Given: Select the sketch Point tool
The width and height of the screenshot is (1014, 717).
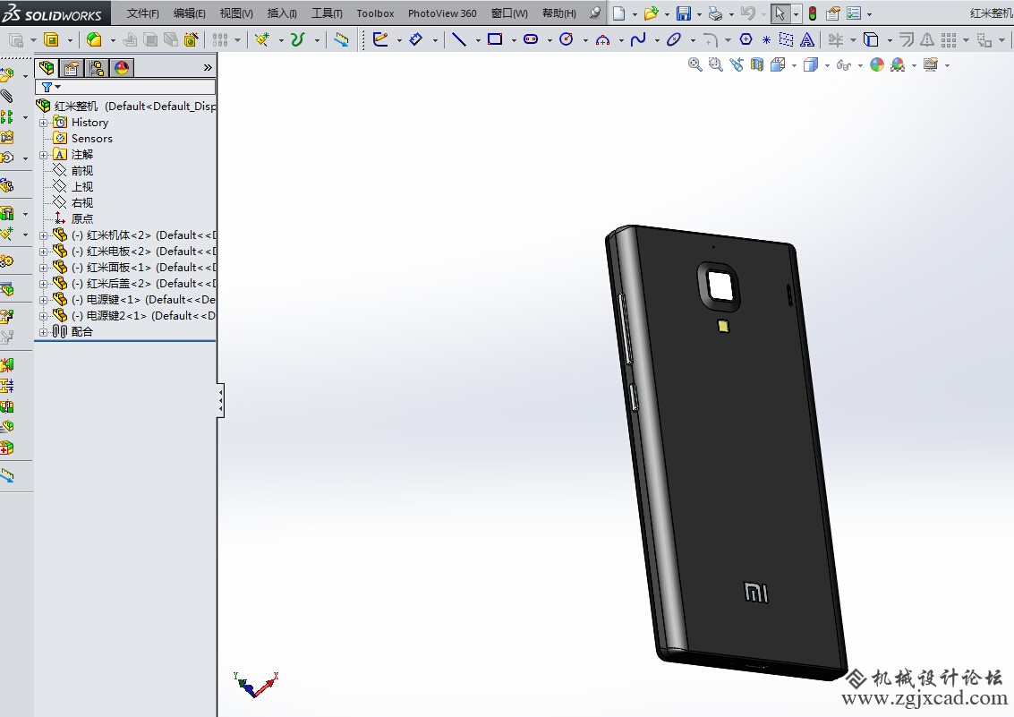Looking at the screenshot, I should tap(766, 40).
